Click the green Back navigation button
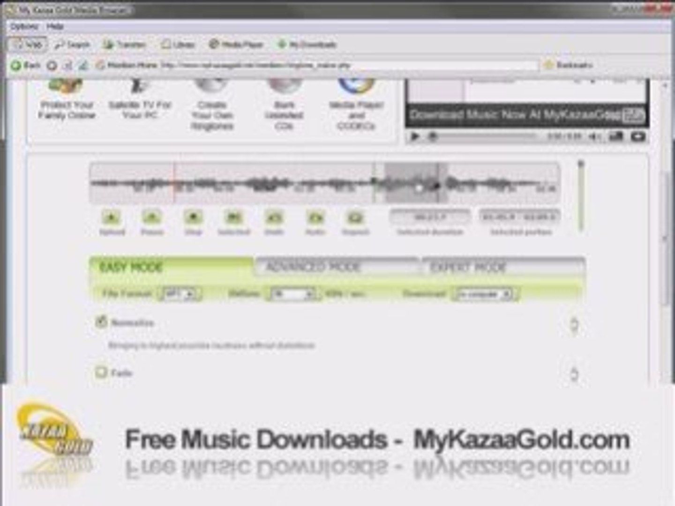The height and width of the screenshot is (506, 675). point(25,65)
